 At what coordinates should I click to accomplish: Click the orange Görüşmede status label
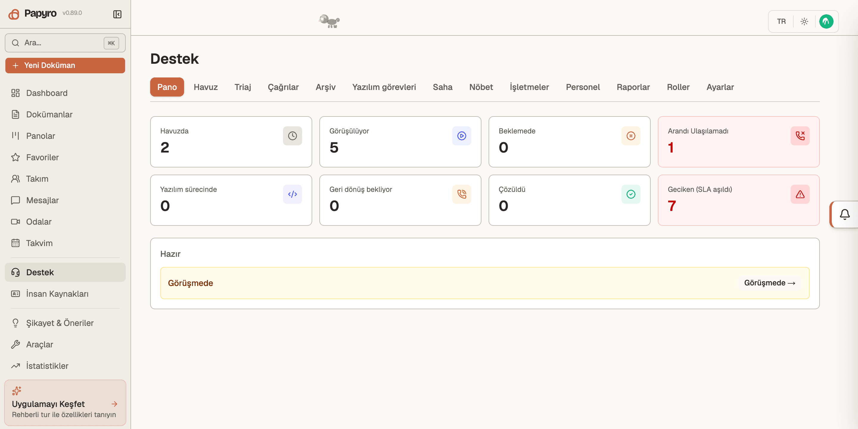(x=190, y=283)
